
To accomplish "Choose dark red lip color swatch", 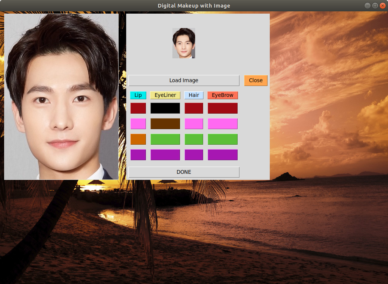I will [138, 108].
